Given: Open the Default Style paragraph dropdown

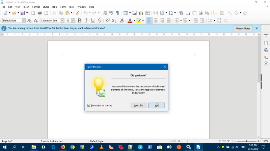Looking at the screenshot, I should [x=24, y=20].
